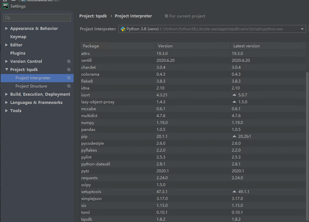The width and height of the screenshot is (309, 222).
Task: Expand Appearance & Behavior section arrow
Action: pyautogui.click(x=7, y=28)
